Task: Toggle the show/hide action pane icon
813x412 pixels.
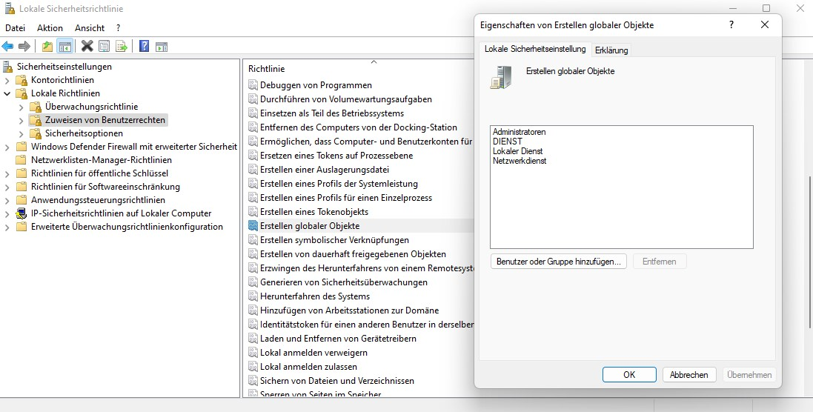Action: [x=162, y=46]
